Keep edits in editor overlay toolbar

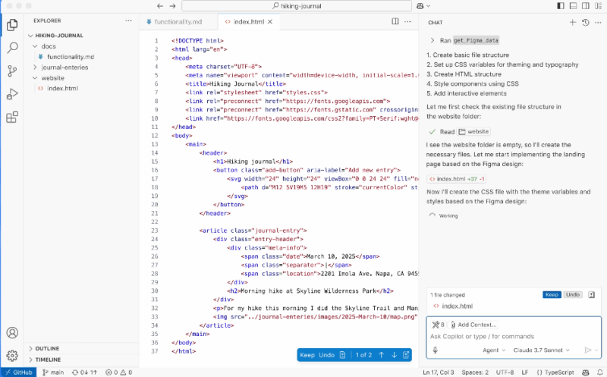pyautogui.click(x=307, y=355)
